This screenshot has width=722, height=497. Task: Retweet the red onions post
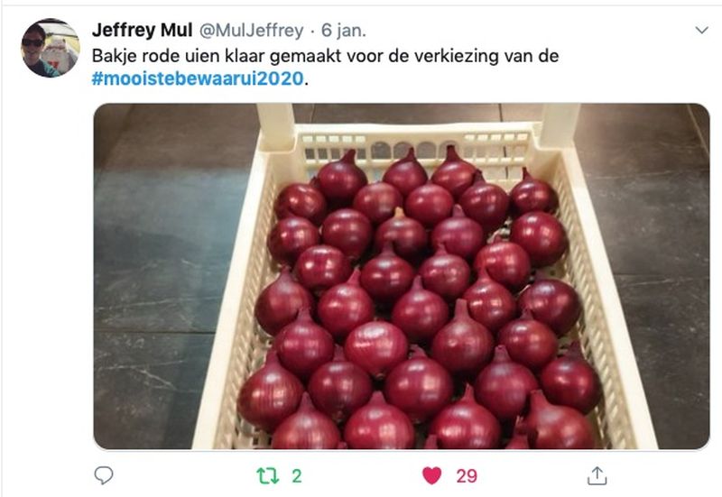pyautogui.click(x=268, y=476)
